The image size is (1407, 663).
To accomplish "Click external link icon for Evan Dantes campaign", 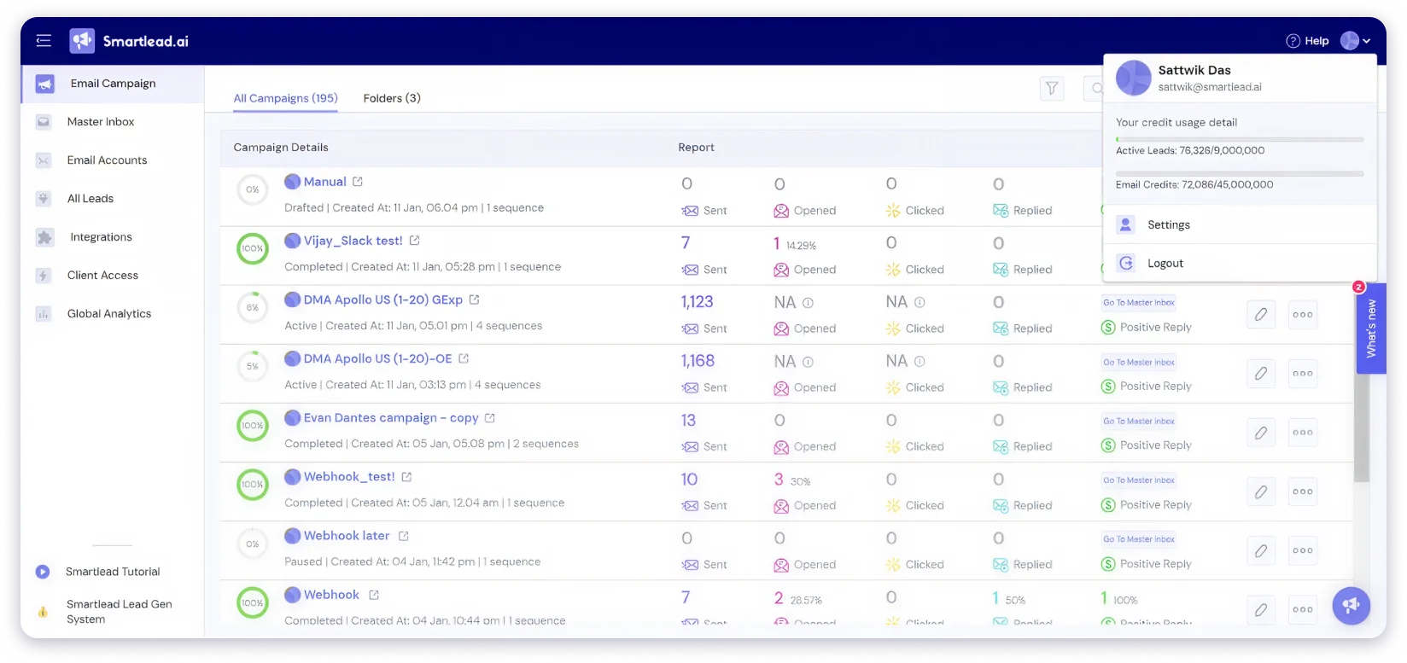I will (490, 418).
